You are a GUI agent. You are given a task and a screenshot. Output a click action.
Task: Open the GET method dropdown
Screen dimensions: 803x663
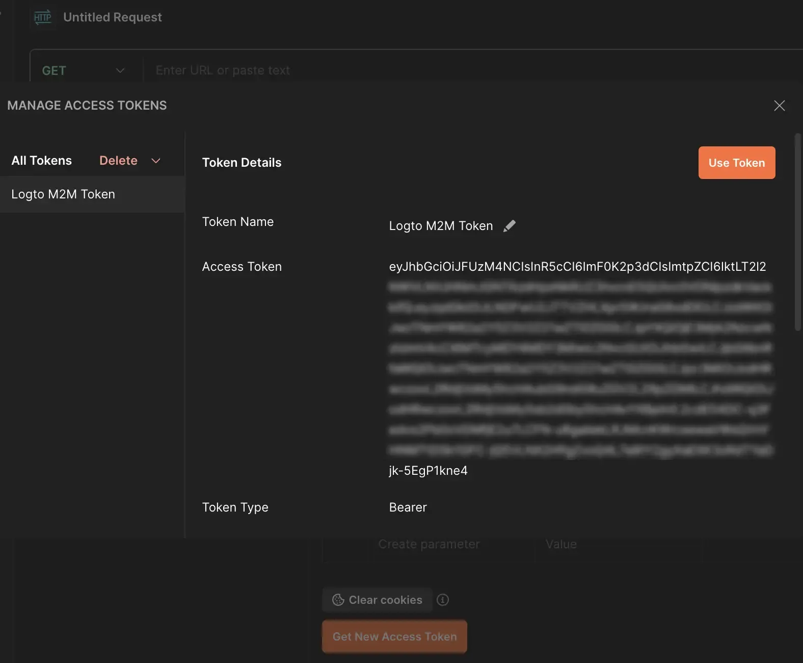[x=84, y=70]
